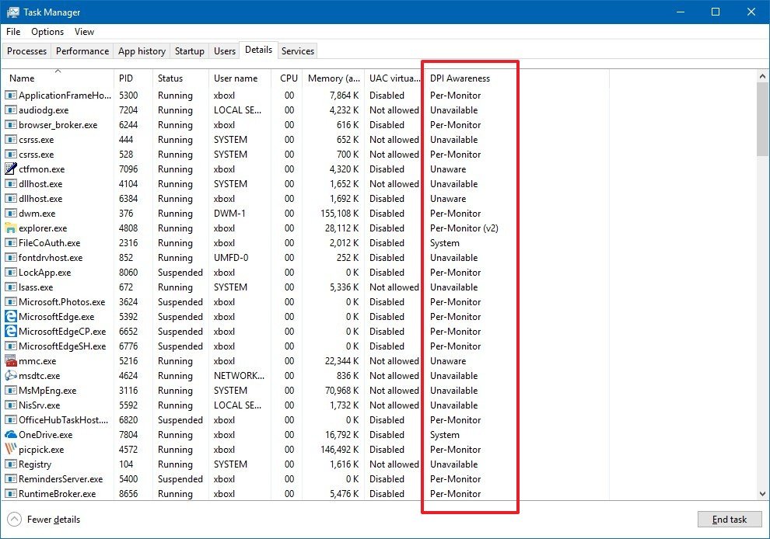Click the scrollbar up arrow
Viewport: 770px width, 539px height.
click(762, 77)
